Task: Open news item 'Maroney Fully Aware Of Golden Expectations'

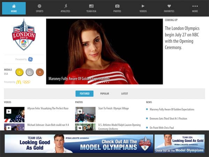Action: point(172,109)
